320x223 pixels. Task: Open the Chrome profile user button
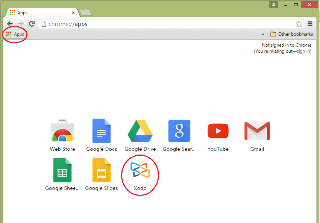[274, 5]
